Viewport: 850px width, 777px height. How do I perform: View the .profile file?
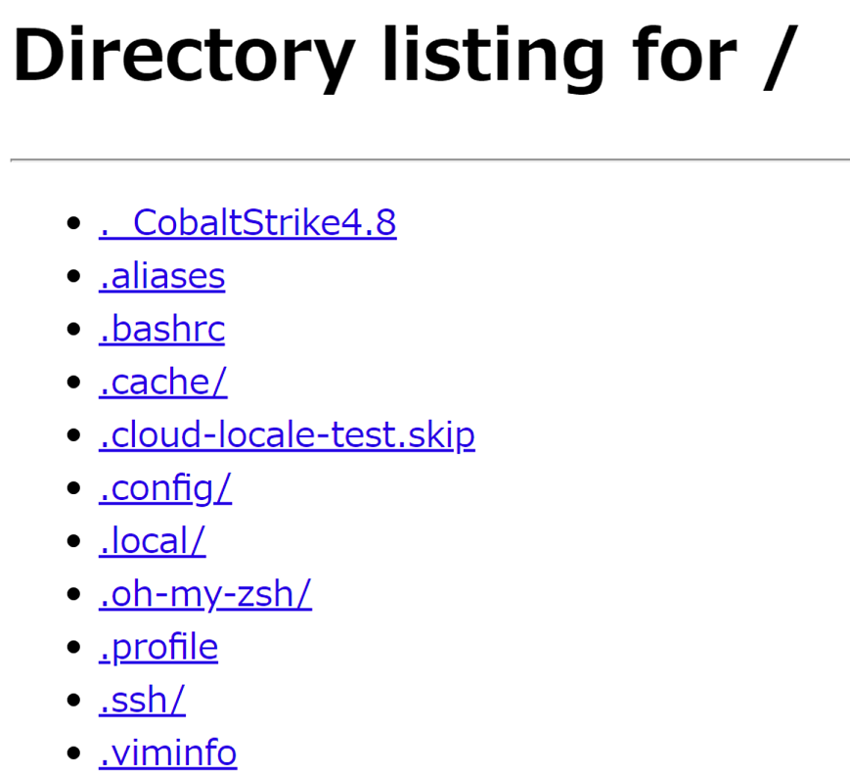coord(157,647)
